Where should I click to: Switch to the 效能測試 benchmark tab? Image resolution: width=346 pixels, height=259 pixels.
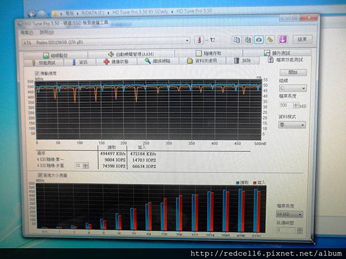(44, 63)
